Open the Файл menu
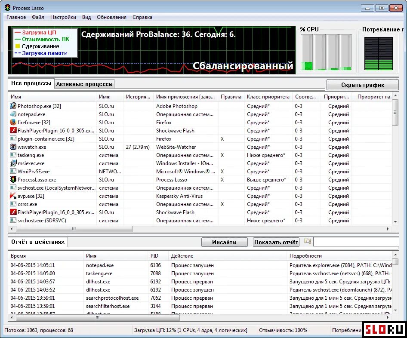The height and width of the screenshot is (338, 407). tap(38, 17)
